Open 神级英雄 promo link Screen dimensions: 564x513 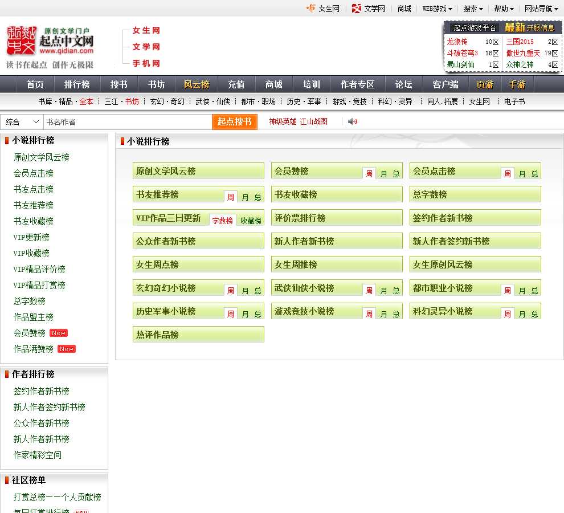coord(283,121)
